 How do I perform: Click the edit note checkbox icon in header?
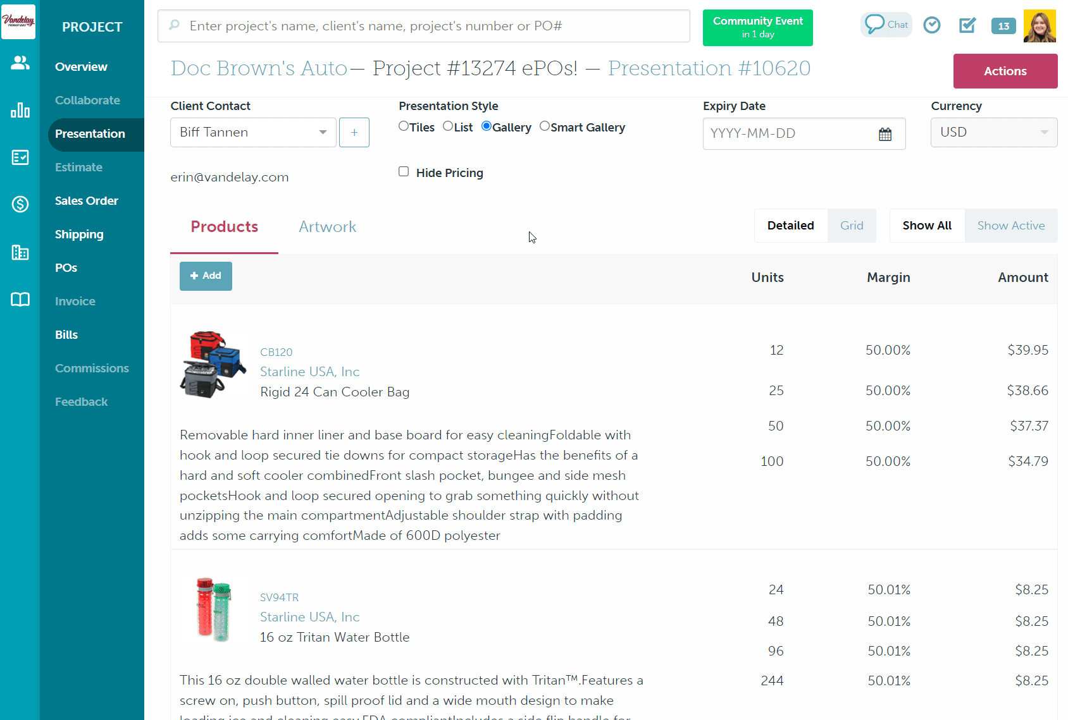967,25
